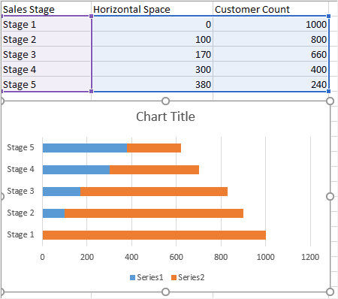This screenshot has width=338, height=299.
Task: Click the Stage 2 table cell
Action: [47, 39]
